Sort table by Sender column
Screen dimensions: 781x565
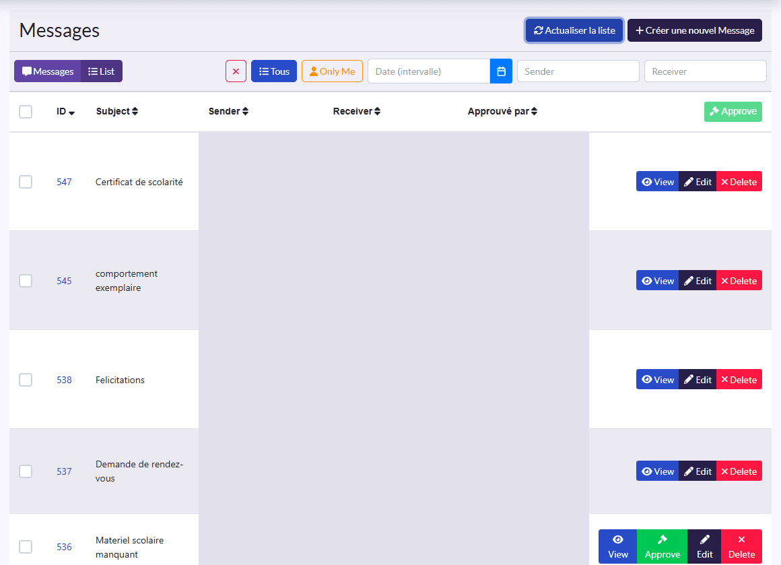(x=228, y=112)
